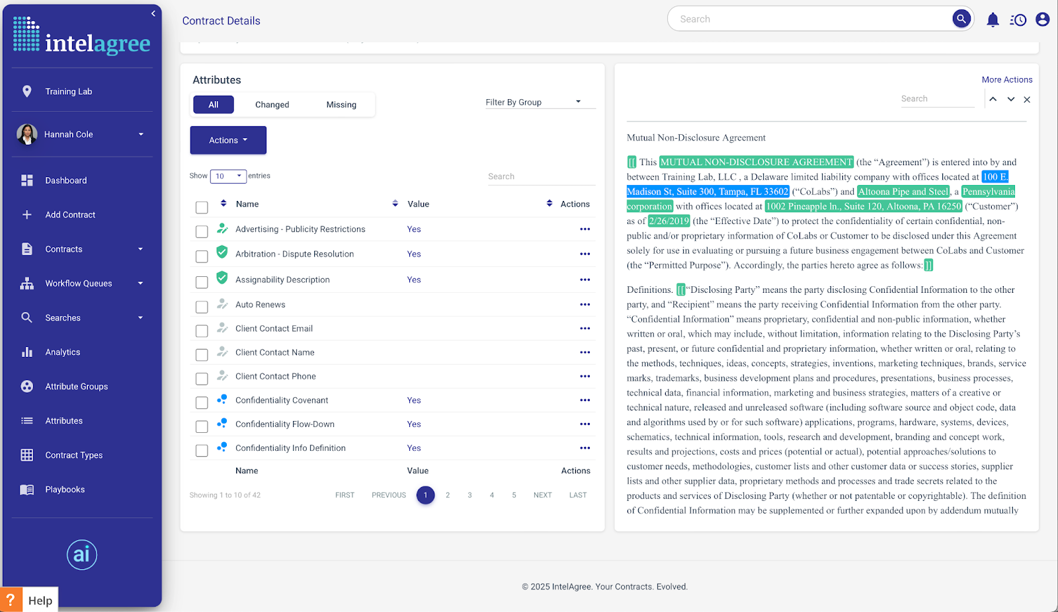Image resolution: width=1058 pixels, height=612 pixels.
Task: Click the Contracts document icon
Action: (26, 249)
